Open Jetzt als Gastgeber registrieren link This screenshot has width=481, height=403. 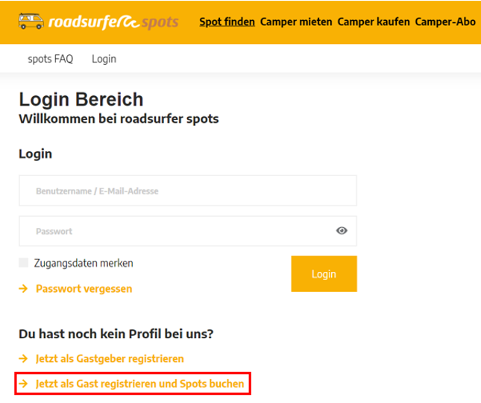click(x=110, y=358)
